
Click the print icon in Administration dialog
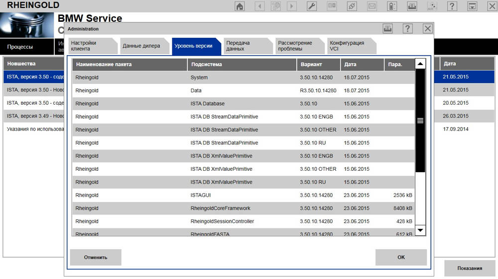click(387, 28)
